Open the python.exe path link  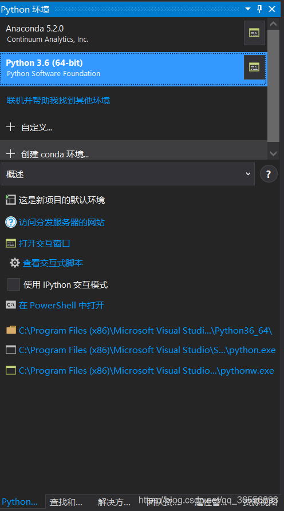pyautogui.click(x=147, y=350)
